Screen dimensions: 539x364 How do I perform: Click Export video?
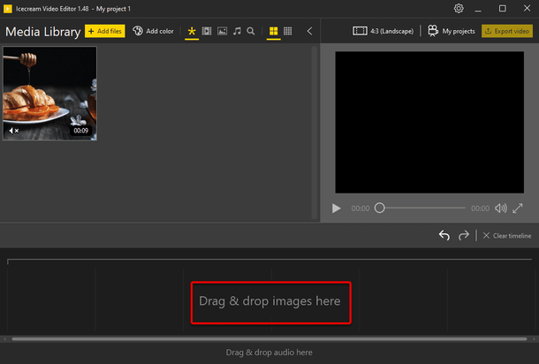[507, 31]
